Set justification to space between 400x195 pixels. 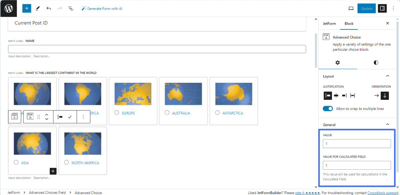click(353, 95)
